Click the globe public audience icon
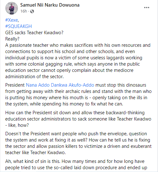The width and height of the screenshot is (158, 172). pyautogui.click(x=32, y=11)
